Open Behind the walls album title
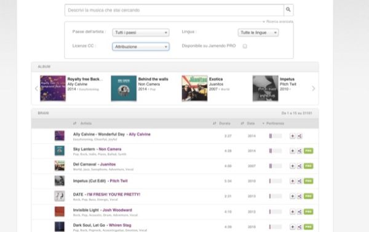369x232 pixels. click(x=153, y=79)
